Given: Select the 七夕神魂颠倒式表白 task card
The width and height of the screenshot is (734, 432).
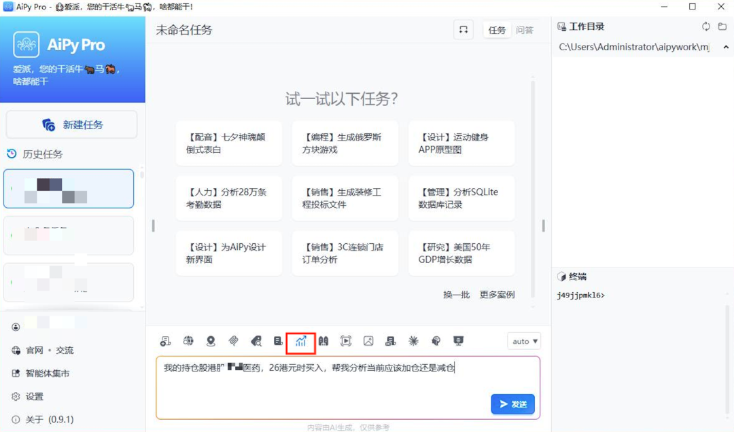Looking at the screenshot, I should tap(229, 143).
